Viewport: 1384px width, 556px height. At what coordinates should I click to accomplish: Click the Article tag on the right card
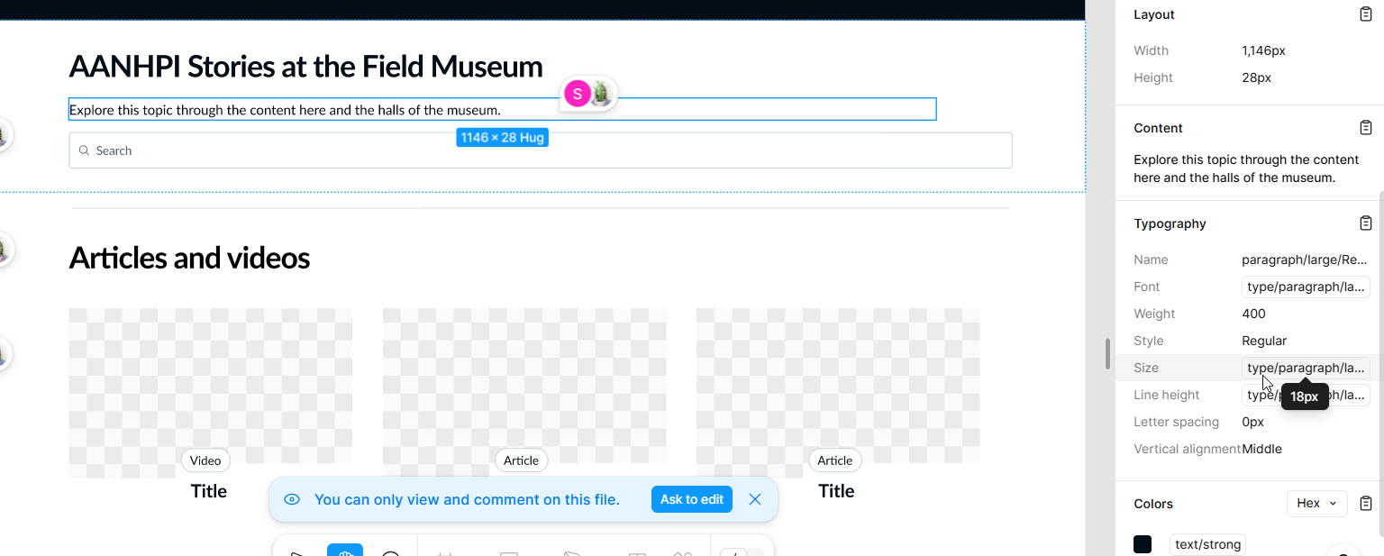[834, 460]
